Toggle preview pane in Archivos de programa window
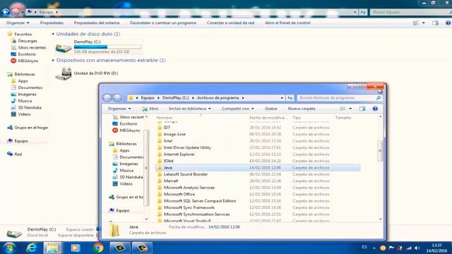 click(362, 109)
